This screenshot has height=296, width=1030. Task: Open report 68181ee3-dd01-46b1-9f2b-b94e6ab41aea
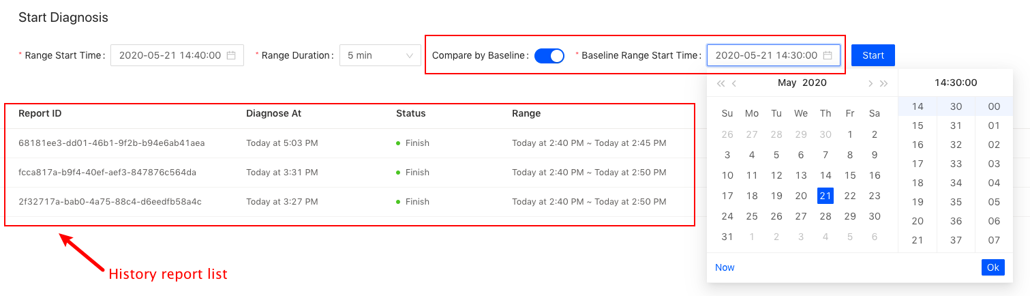(112, 143)
